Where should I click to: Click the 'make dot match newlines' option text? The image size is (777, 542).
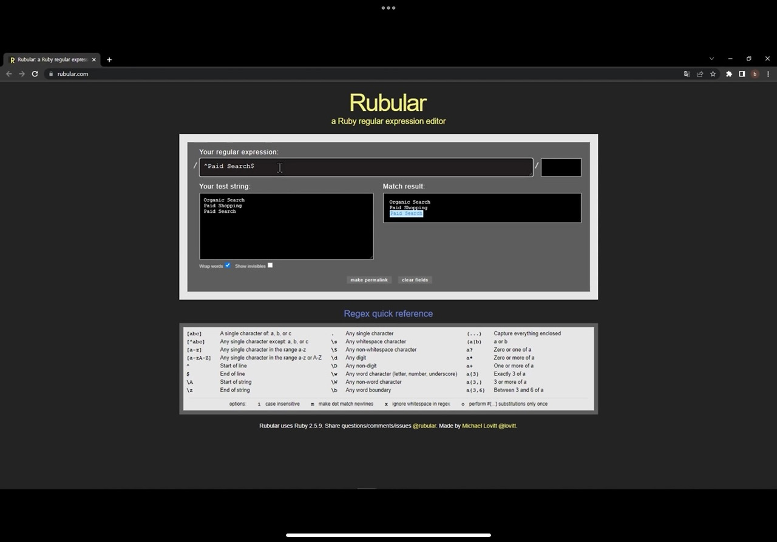click(x=346, y=404)
